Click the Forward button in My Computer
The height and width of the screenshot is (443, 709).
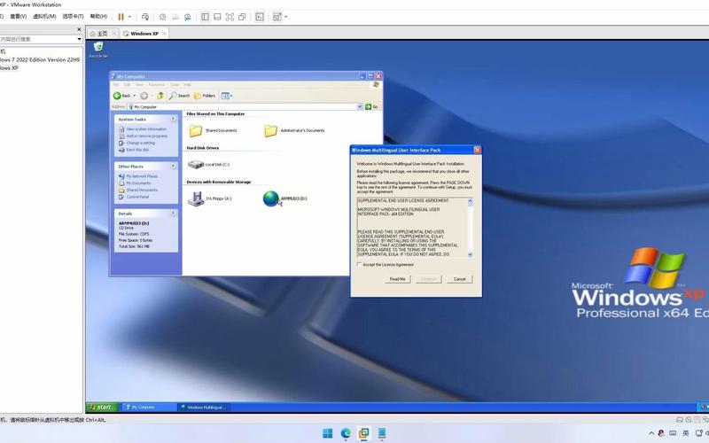coord(144,96)
